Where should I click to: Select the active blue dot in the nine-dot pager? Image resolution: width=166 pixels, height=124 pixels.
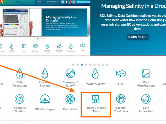(x=82, y=65)
